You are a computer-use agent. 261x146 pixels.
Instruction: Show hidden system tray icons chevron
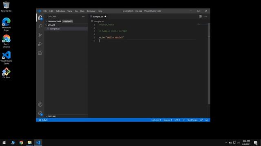coord(226,142)
